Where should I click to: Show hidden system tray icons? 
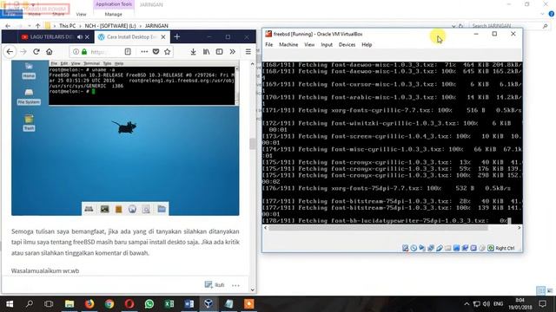point(467,304)
